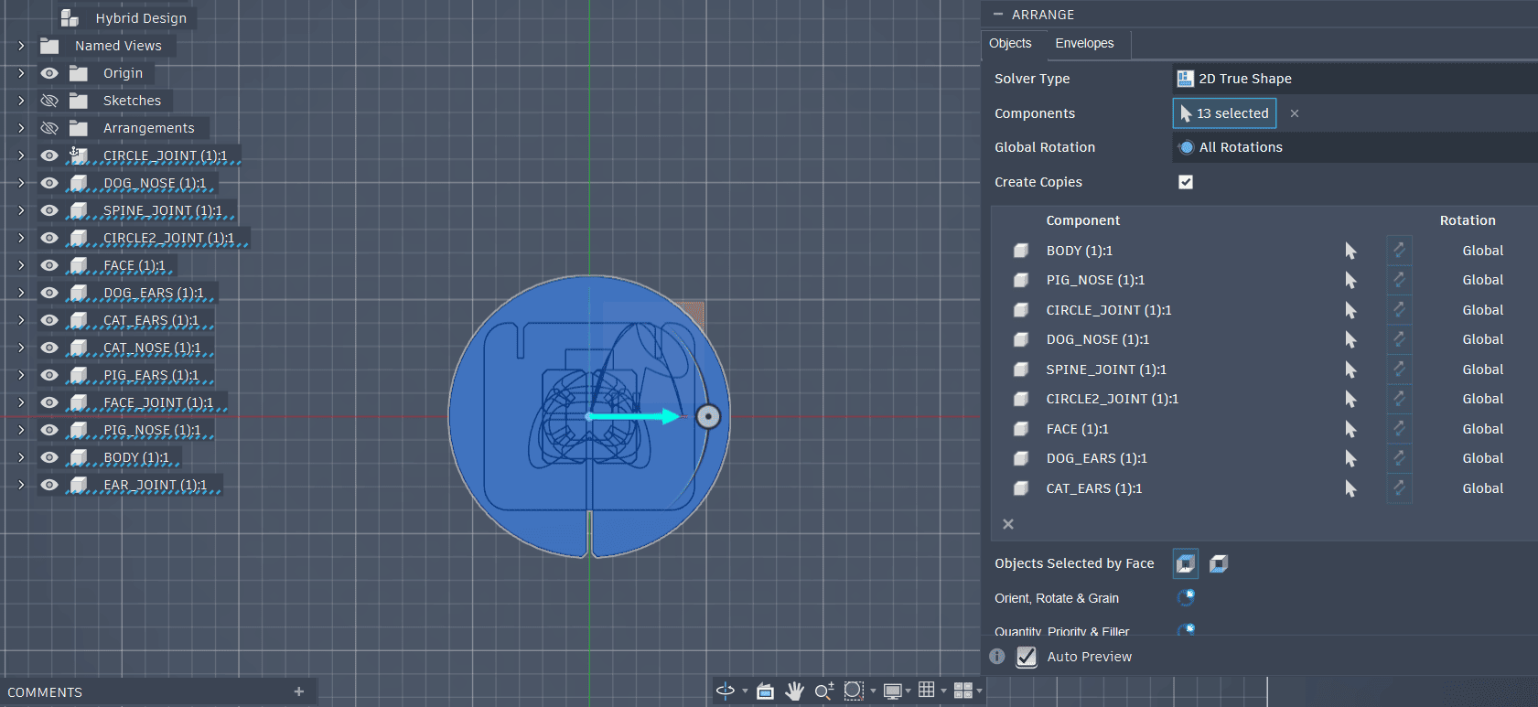This screenshot has height=707, width=1538.
Task: Open Display Settings monitor icon
Action: coord(892,691)
